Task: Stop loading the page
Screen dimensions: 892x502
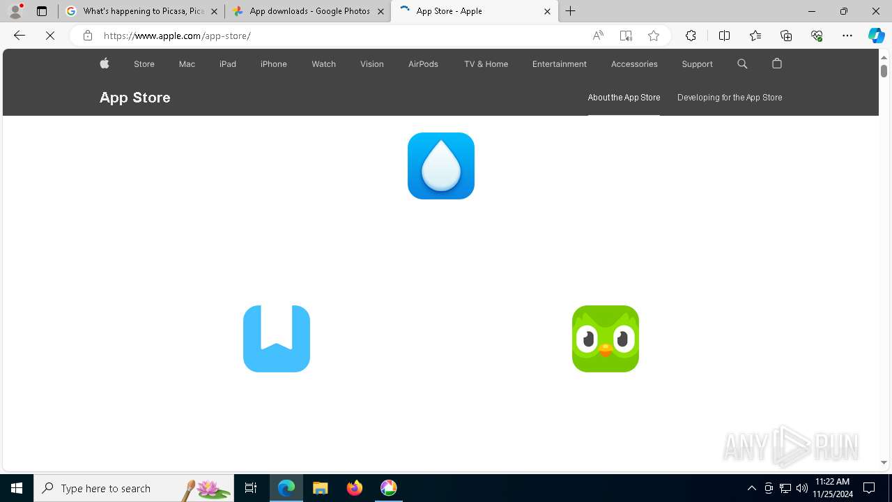Action: coord(50,36)
